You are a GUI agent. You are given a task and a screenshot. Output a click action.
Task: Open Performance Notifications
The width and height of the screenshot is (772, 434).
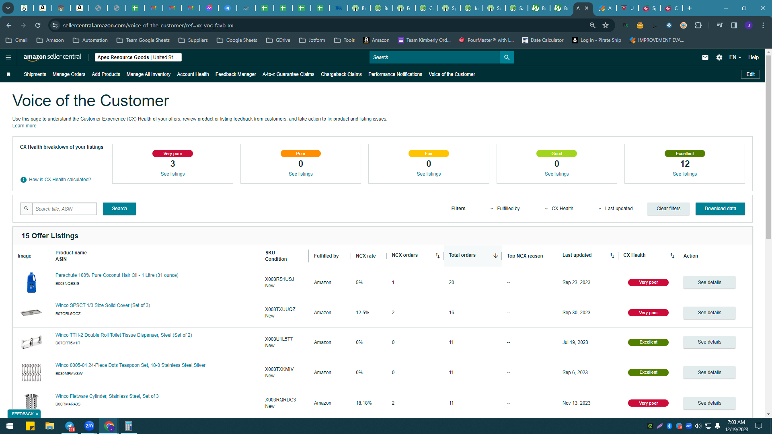[395, 74]
